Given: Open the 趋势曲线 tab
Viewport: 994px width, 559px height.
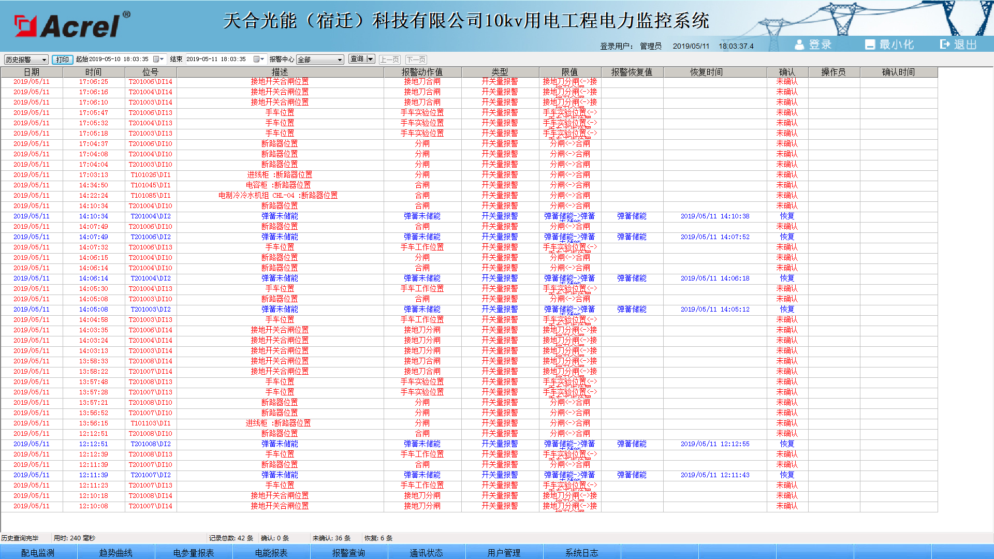Looking at the screenshot, I should coord(116,552).
